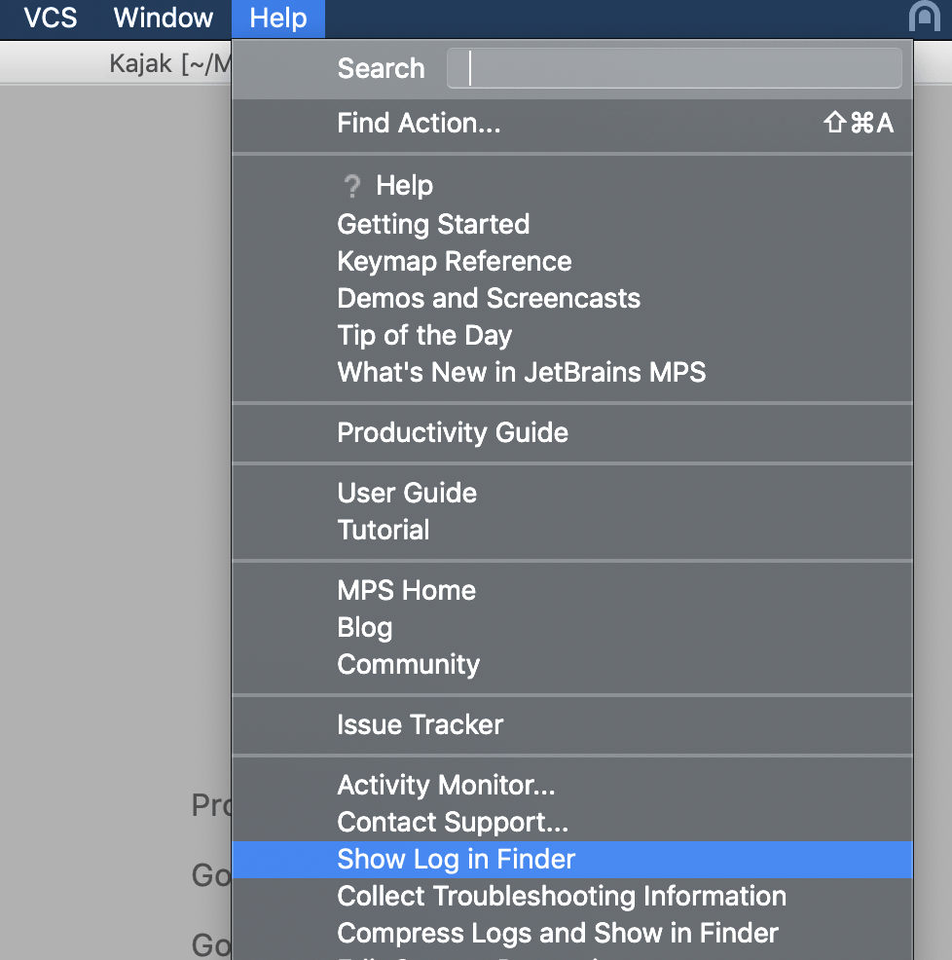Image resolution: width=952 pixels, height=960 pixels.
Task: Select Find Action from the menu
Action: coord(419,124)
